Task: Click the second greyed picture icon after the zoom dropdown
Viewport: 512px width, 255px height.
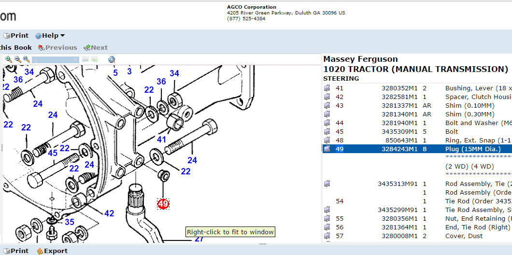Action: (x=94, y=59)
